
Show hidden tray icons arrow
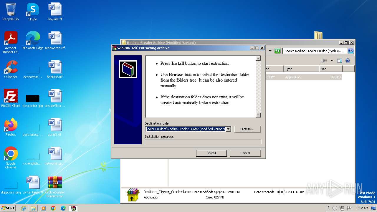[x=328, y=208]
